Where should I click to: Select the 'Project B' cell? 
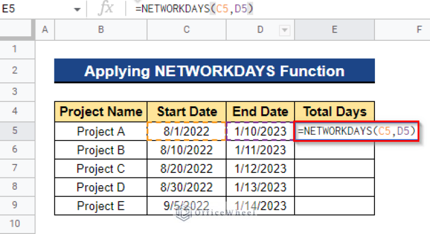(x=101, y=150)
